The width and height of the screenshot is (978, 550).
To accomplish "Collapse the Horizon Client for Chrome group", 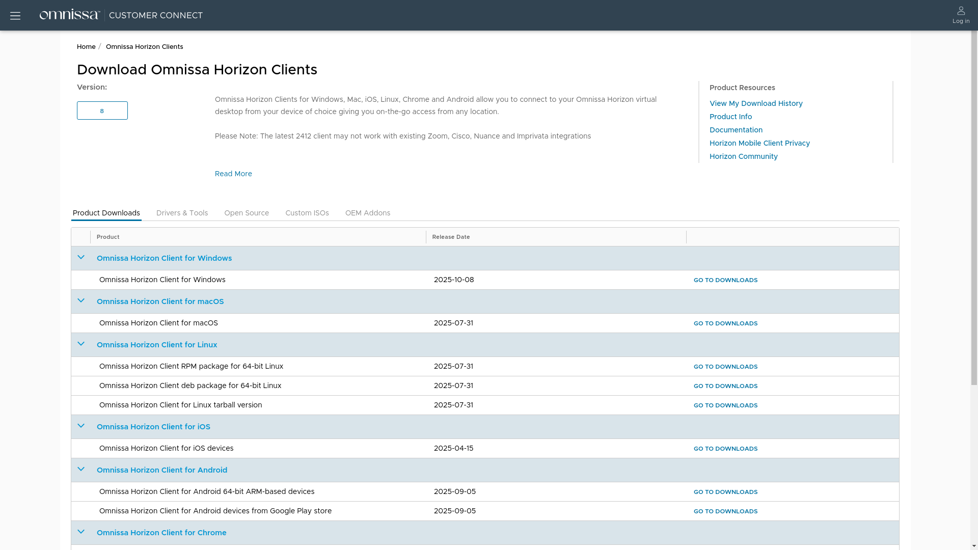I will [81, 532].
